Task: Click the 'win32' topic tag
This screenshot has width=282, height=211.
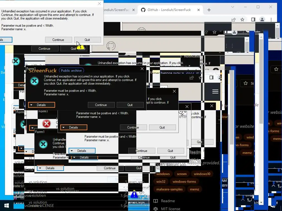Action: (161, 182)
